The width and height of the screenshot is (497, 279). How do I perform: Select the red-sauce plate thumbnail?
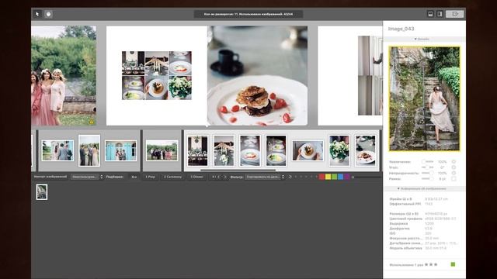point(250,150)
